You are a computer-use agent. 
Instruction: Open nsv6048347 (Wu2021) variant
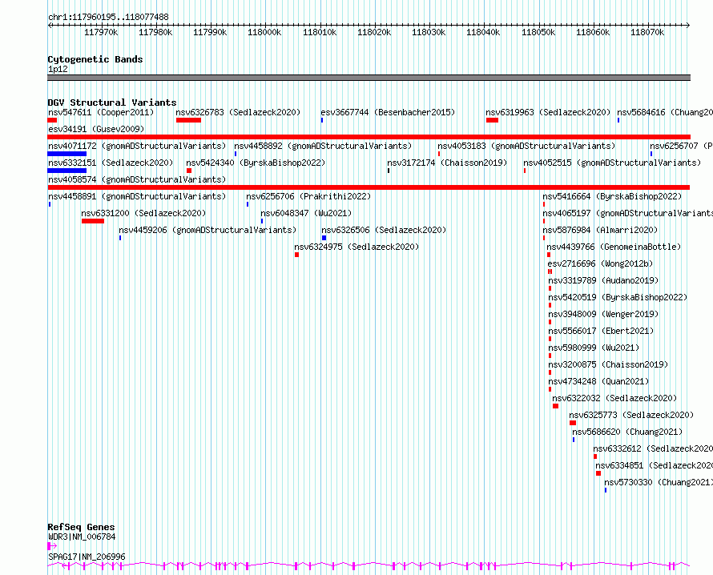click(x=306, y=213)
